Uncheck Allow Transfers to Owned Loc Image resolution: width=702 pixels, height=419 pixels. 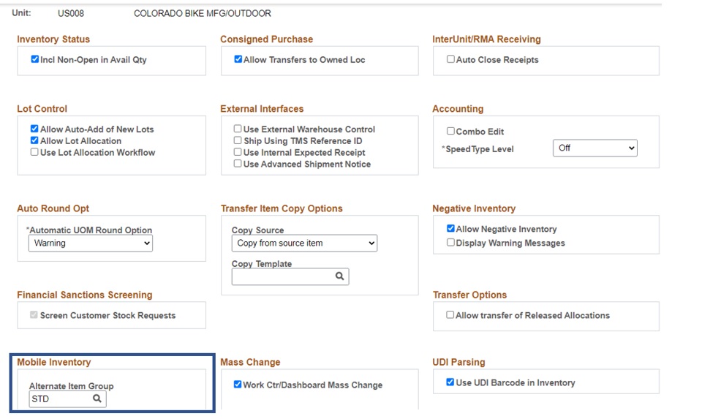pos(238,60)
